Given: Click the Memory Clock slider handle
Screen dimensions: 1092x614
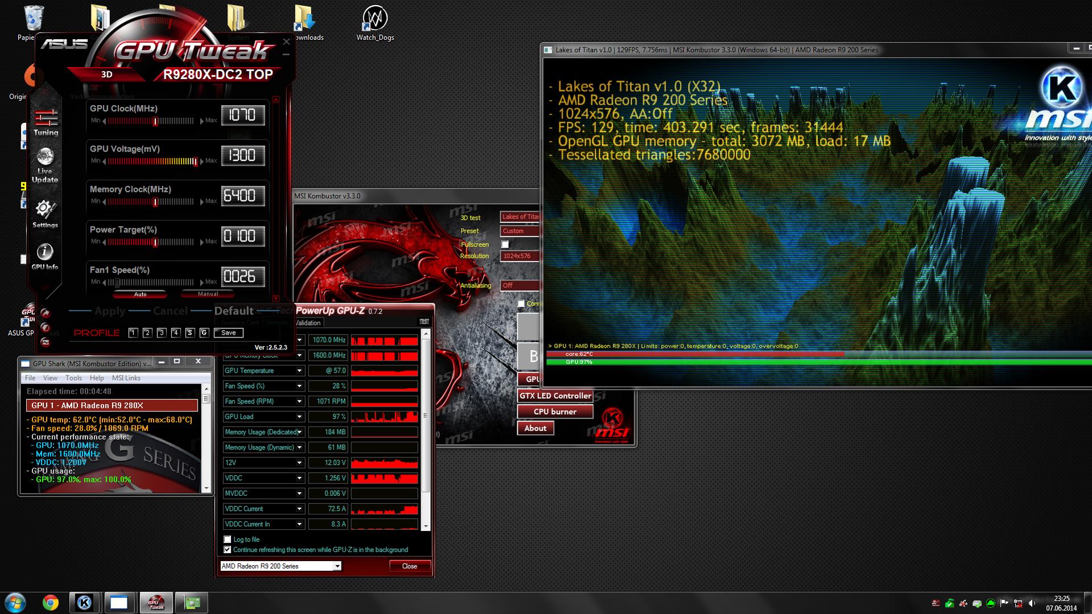Looking at the screenshot, I should (155, 202).
